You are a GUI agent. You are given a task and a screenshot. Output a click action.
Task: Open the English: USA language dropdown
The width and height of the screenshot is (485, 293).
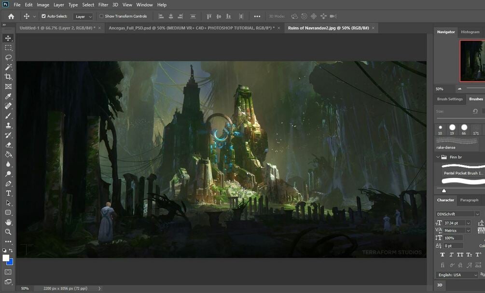[x=457, y=275]
